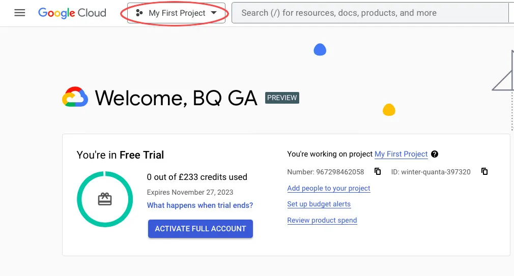The width and height of the screenshot is (514, 276).
Task: Click the help question mark icon
Action: pyautogui.click(x=435, y=154)
